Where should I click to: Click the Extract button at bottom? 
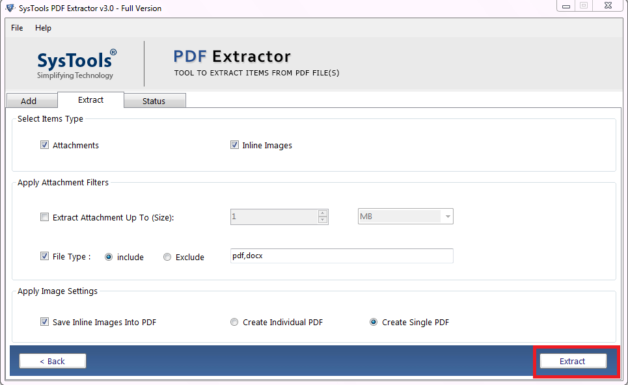[573, 361]
